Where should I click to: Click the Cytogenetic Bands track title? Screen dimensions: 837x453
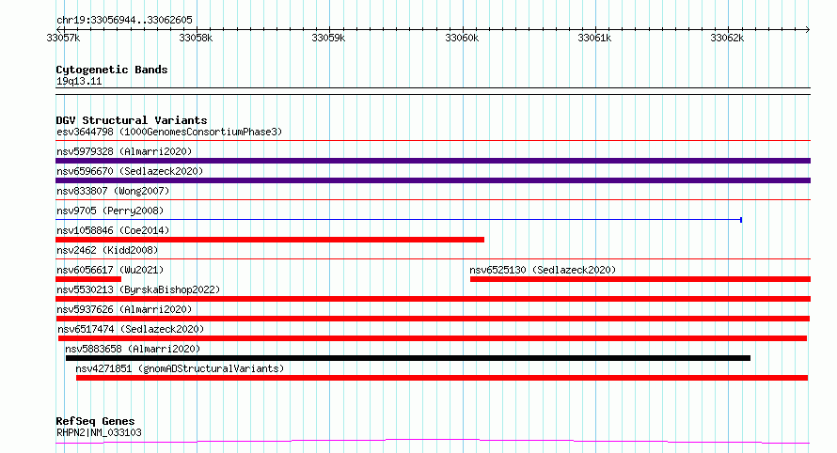tap(112, 70)
